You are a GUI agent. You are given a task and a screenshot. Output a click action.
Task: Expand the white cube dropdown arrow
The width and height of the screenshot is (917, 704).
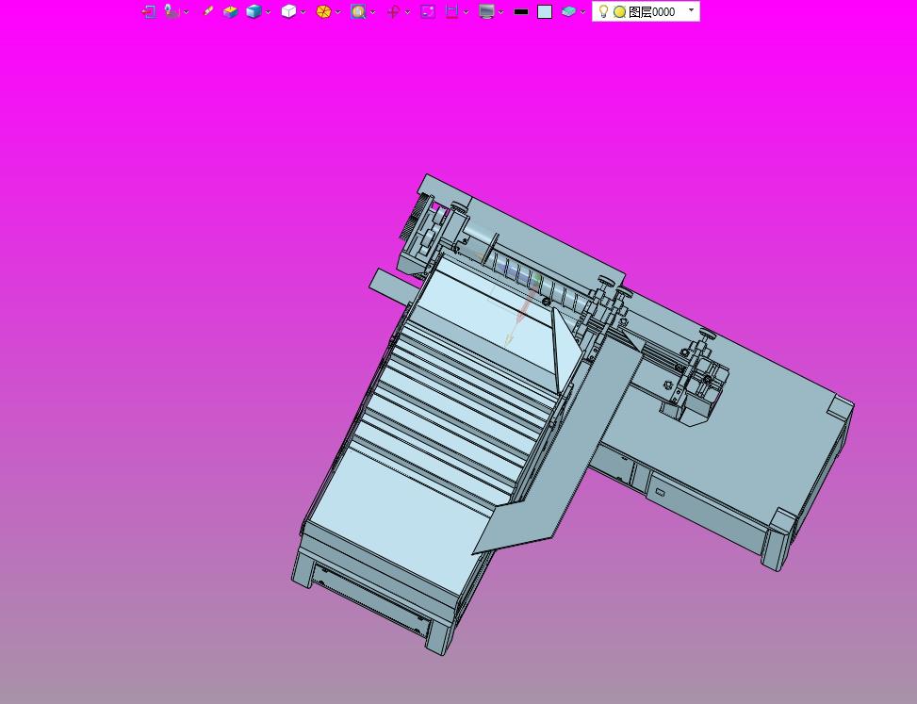pyautogui.click(x=303, y=11)
